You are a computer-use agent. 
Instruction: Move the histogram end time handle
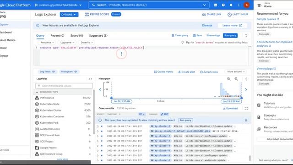[x=241, y=98]
